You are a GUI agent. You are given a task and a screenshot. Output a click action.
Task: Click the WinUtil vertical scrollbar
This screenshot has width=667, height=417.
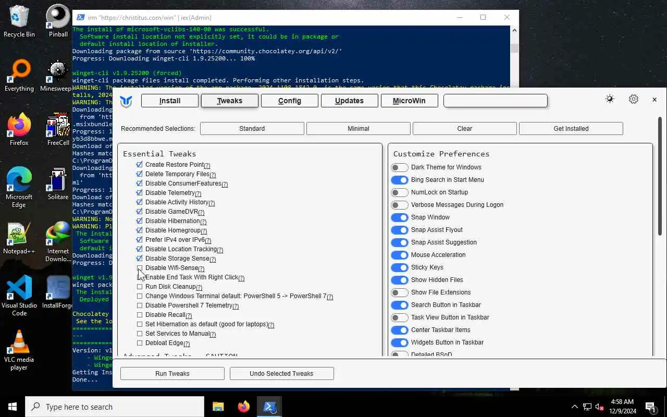click(660, 176)
